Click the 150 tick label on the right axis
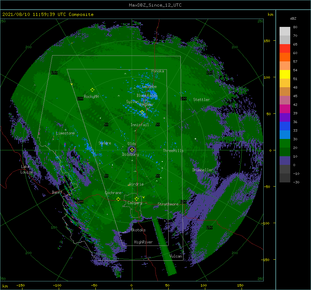 point(267,41)
